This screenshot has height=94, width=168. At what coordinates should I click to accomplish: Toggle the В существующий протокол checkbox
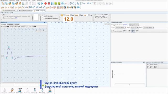click(x=43, y=18)
